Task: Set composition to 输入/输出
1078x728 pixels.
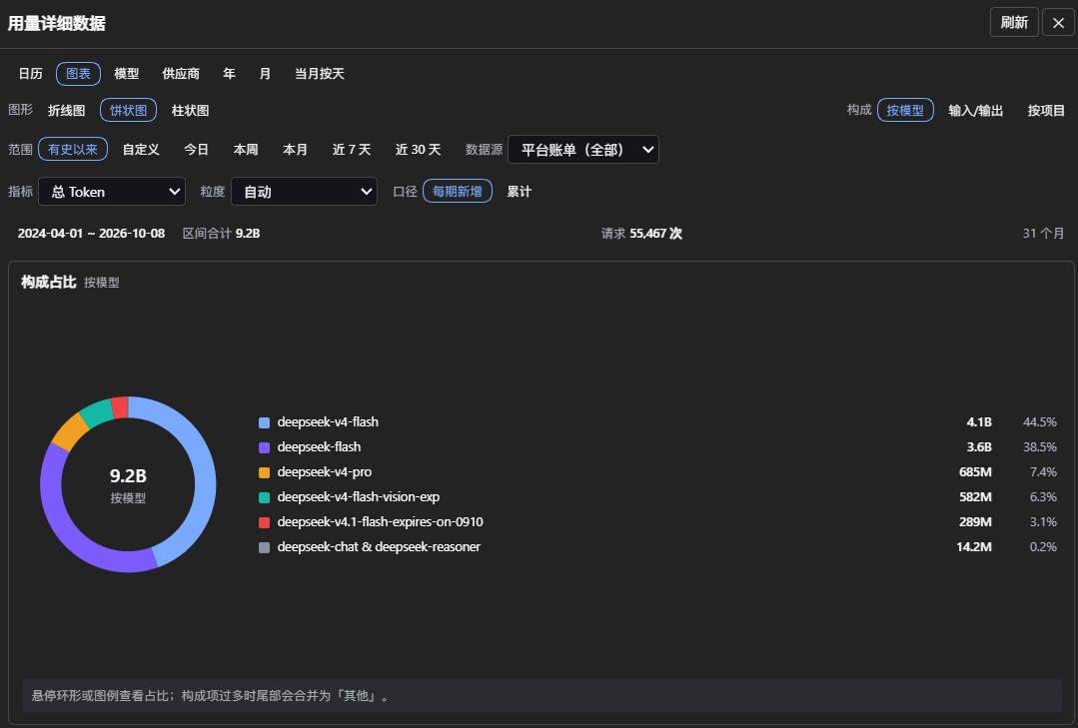Action: coord(975,110)
